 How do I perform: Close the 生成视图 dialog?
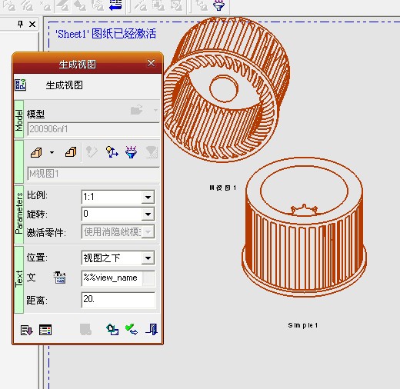tap(151, 63)
